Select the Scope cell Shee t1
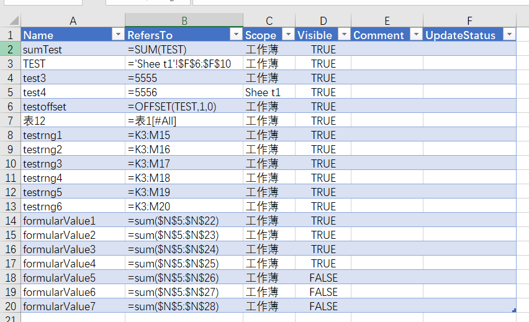 coord(269,92)
